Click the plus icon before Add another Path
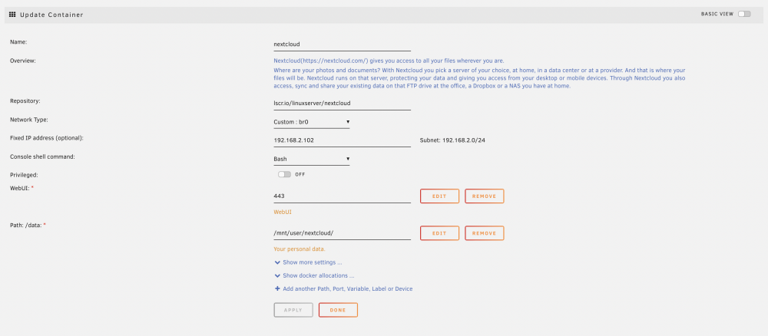Image resolution: width=768 pixels, height=336 pixels. point(277,288)
